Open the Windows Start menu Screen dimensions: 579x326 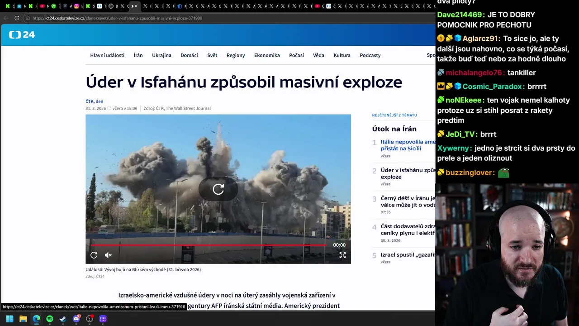pyautogui.click(x=9, y=319)
